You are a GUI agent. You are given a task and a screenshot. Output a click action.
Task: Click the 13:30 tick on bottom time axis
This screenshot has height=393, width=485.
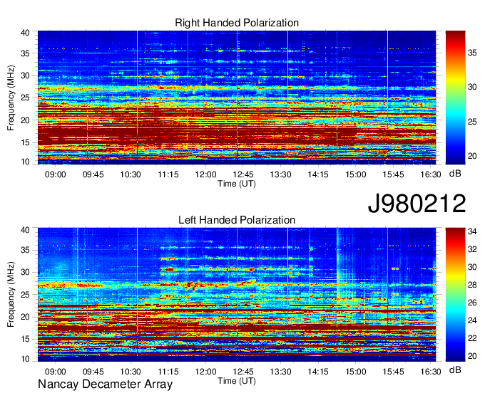pyautogui.click(x=280, y=372)
